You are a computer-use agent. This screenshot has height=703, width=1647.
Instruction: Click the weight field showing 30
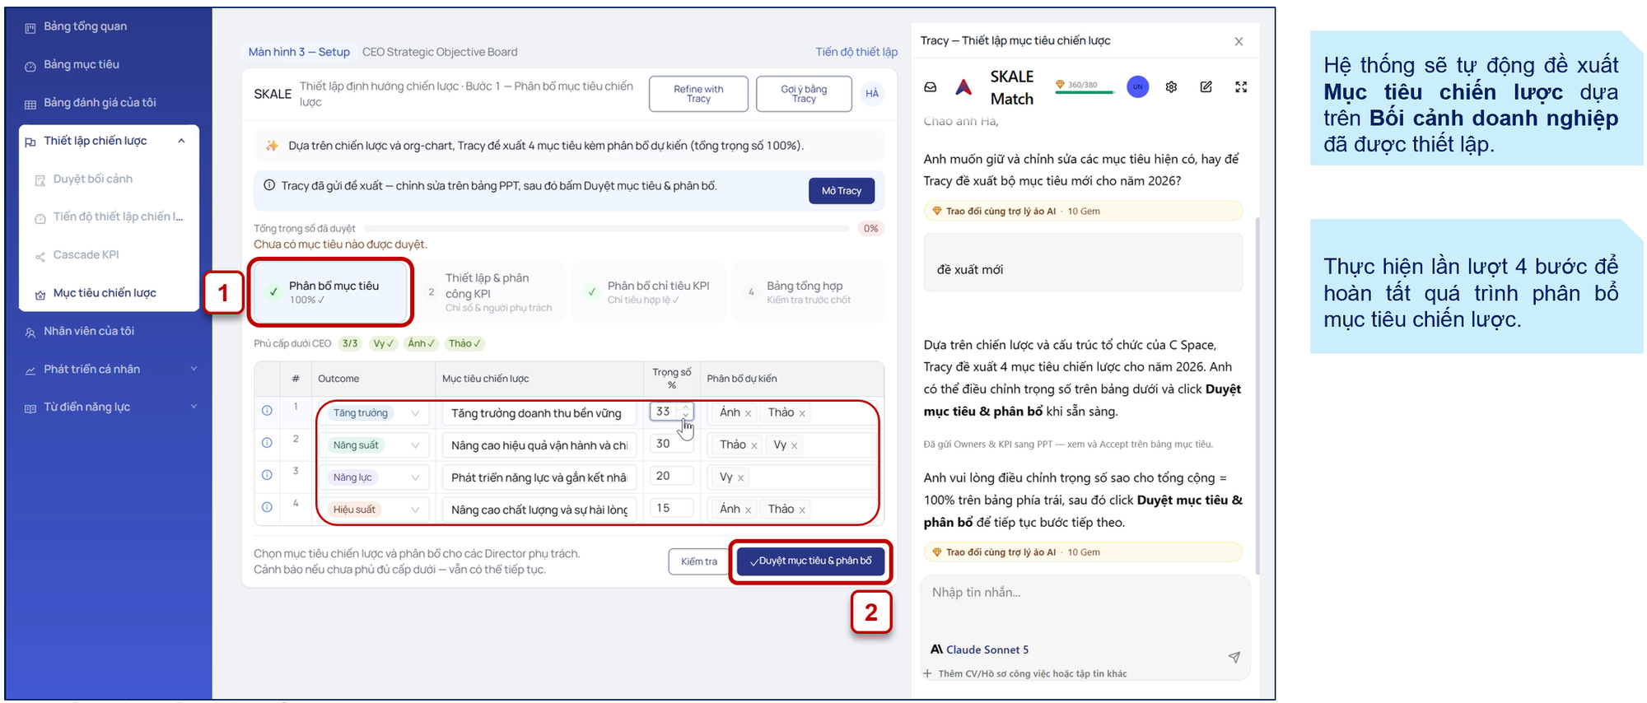coord(672,444)
